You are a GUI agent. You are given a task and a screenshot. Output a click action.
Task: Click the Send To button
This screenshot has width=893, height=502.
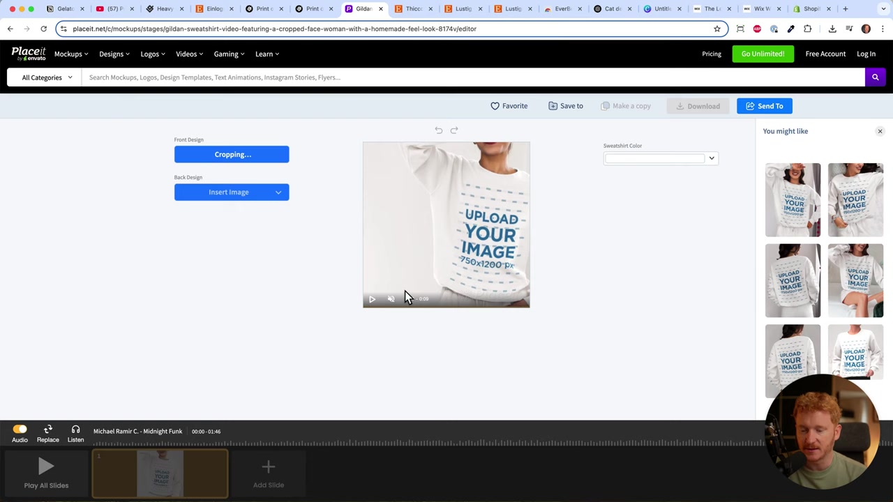point(764,106)
